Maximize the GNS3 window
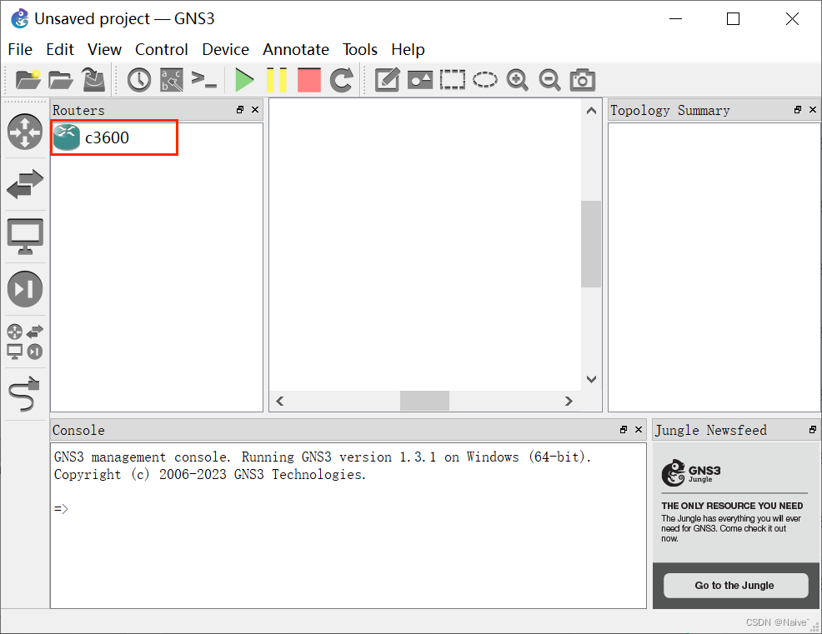Screen dimensions: 822x634 click(x=734, y=19)
